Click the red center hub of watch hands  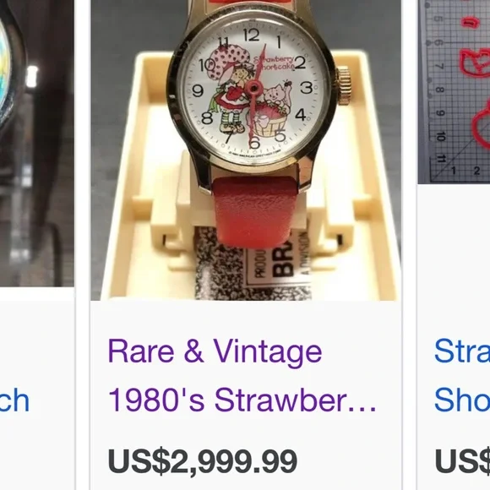[253, 87]
